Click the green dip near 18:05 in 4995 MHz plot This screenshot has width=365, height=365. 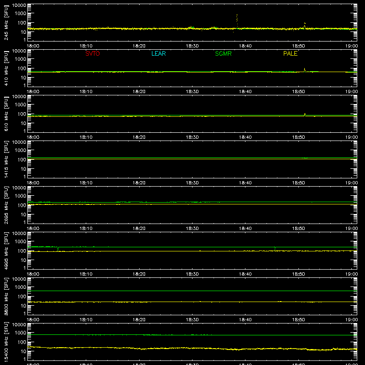[58, 249]
